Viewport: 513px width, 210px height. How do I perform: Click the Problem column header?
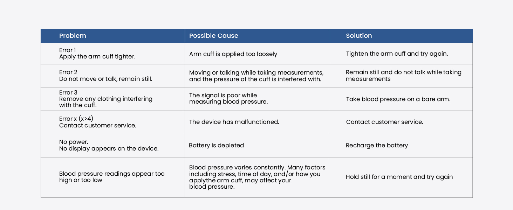click(113, 36)
